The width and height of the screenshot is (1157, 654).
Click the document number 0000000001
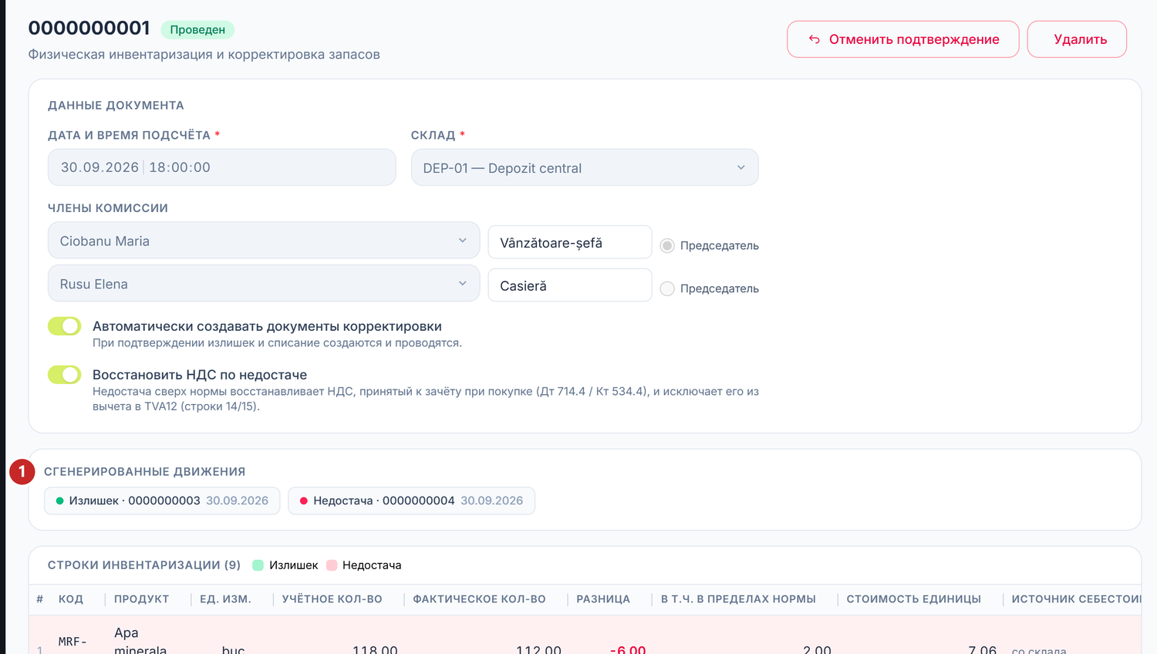[x=89, y=29]
